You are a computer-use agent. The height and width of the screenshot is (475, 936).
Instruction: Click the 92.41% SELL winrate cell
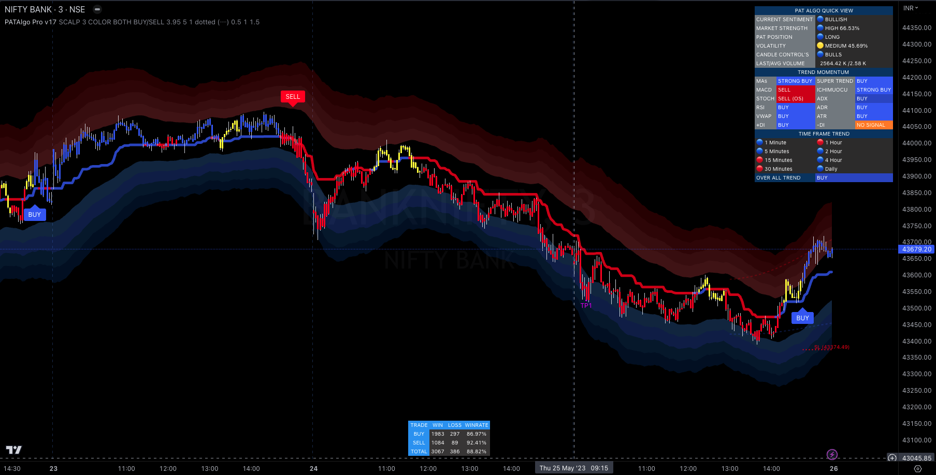477,443
